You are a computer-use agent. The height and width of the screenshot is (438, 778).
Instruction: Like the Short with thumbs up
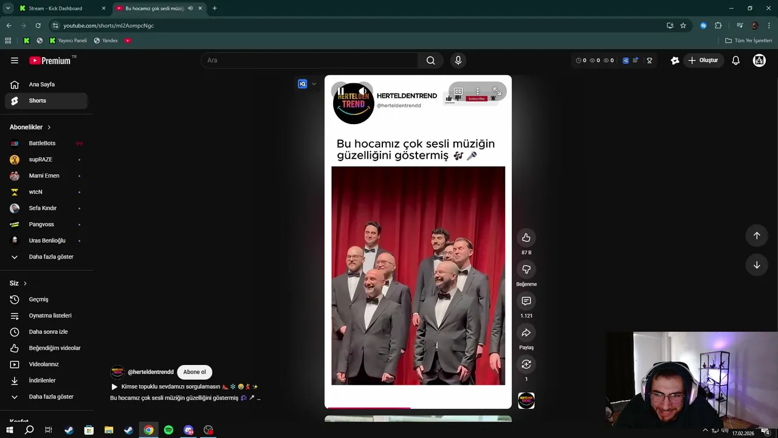click(526, 238)
